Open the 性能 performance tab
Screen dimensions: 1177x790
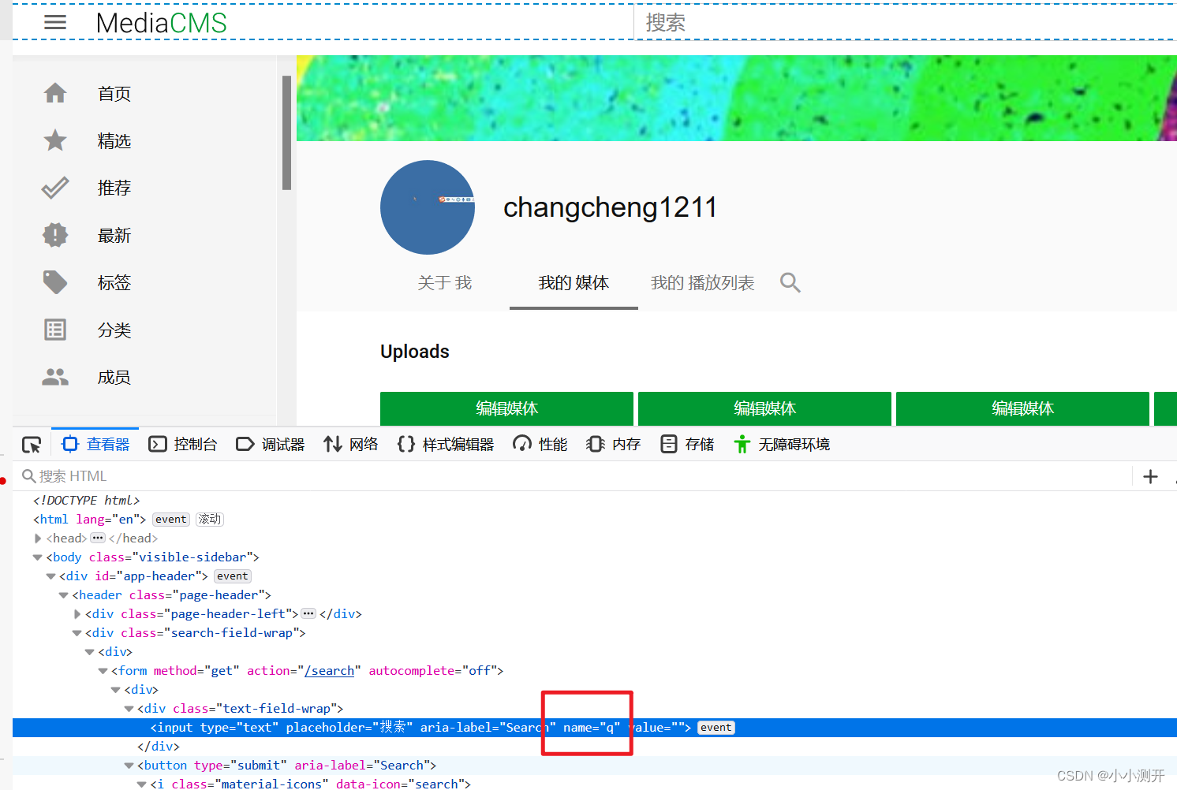[540, 445]
